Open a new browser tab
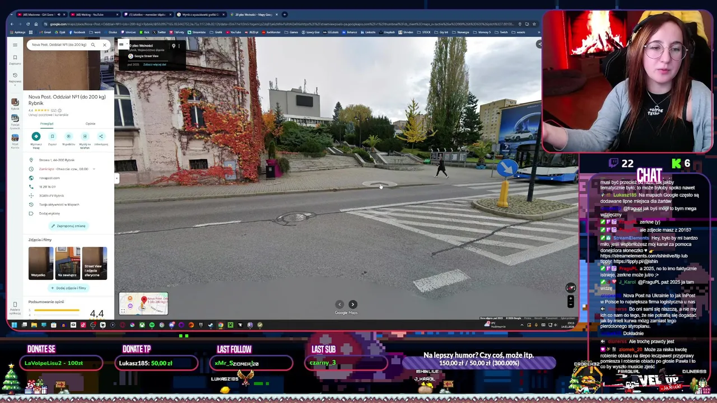The height and width of the screenshot is (403, 717). (x=285, y=15)
